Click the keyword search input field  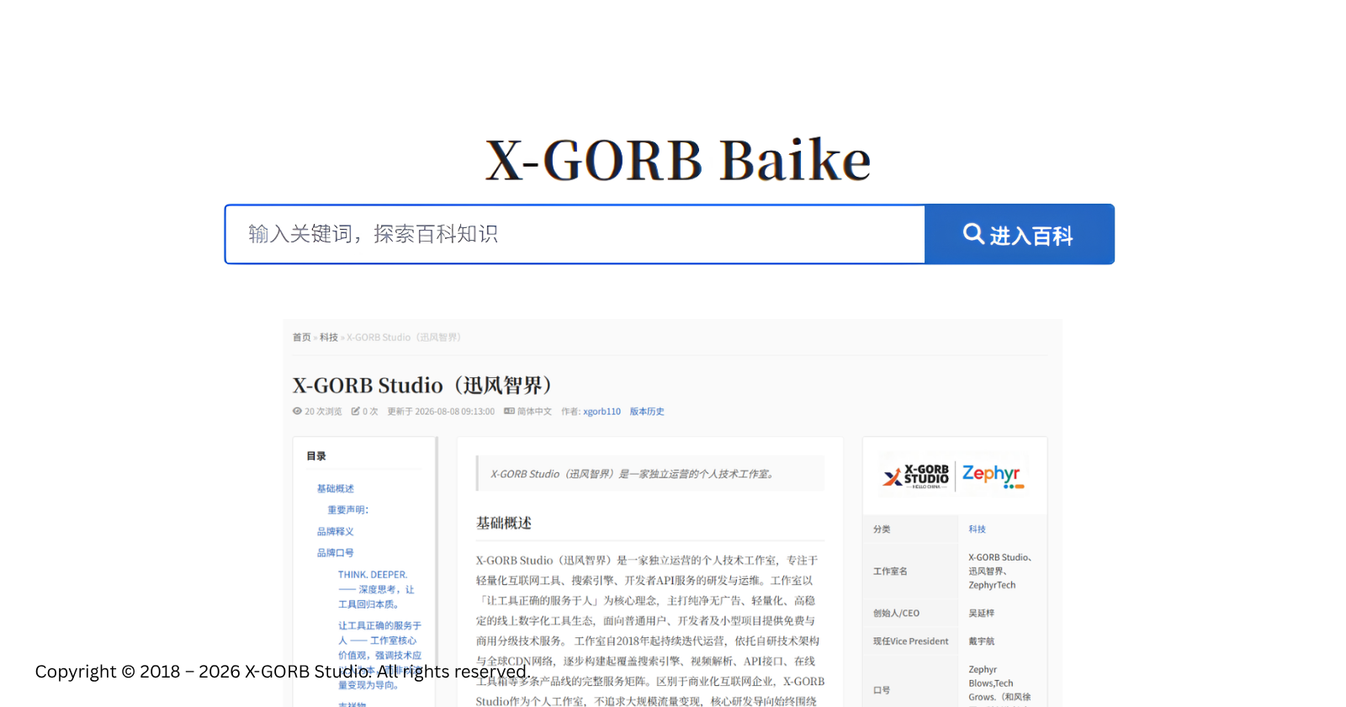tap(575, 234)
